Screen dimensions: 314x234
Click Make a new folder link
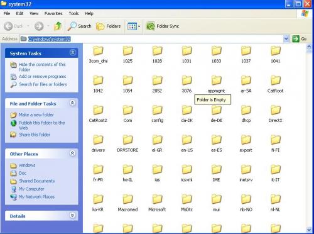[x=36, y=115]
